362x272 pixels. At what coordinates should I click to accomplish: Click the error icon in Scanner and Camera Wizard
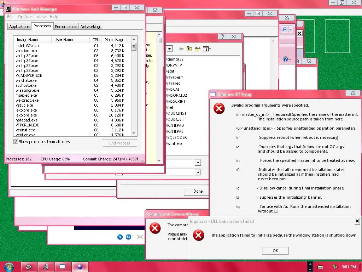click(155, 228)
